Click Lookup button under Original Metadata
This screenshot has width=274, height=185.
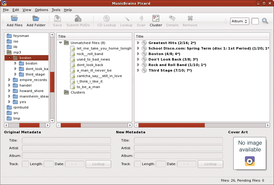pyautogui.click(x=98, y=164)
